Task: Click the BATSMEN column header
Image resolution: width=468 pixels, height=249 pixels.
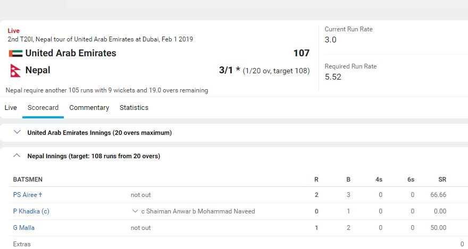Action: (x=28, y=179)
